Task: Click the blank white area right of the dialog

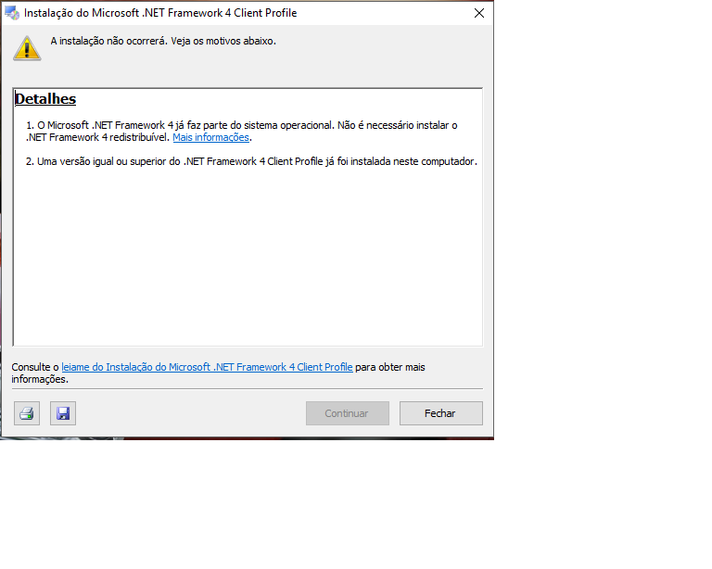Action: 603,232
